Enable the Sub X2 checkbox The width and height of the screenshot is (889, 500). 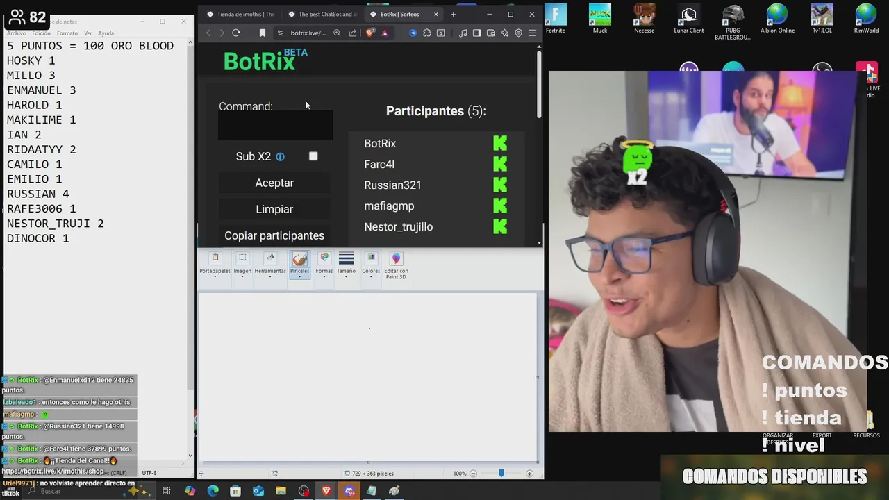pyautogui.click(x=313, y=156)
